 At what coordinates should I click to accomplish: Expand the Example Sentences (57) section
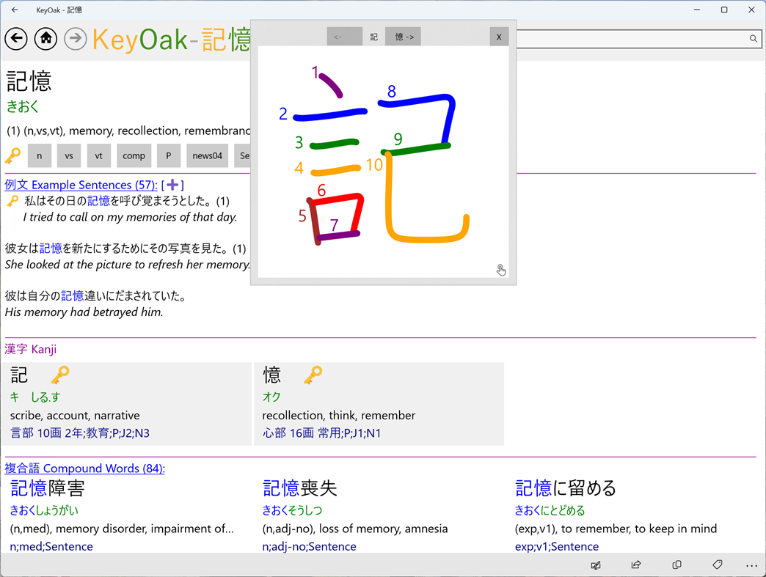pos(81,185)
